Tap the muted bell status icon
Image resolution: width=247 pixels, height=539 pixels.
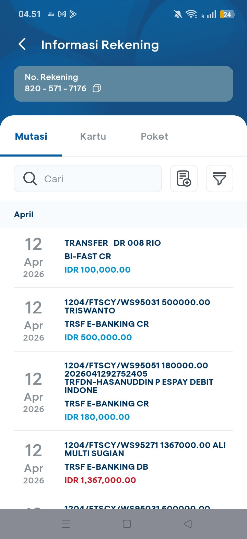pos(178,14)
